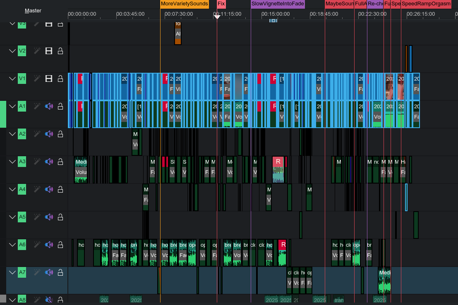458x305 pixels.
Task: Mute audio track A3
Action: [x=49, y=162]
